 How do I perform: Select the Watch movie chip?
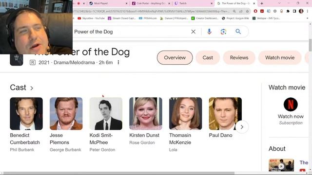[x=280, y=57]
